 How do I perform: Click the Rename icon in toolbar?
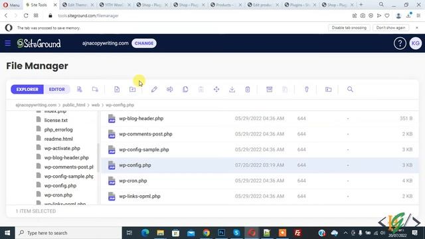(x=170, y=89)
